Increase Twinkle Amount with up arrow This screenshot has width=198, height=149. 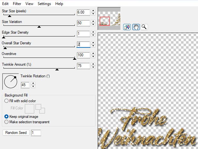pyautogui.click(x=93, y=64)
